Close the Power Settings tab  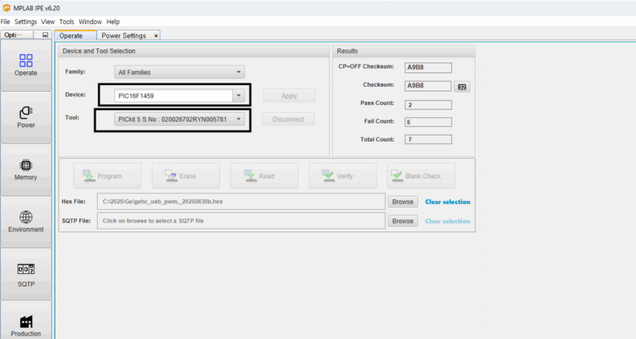156,35
